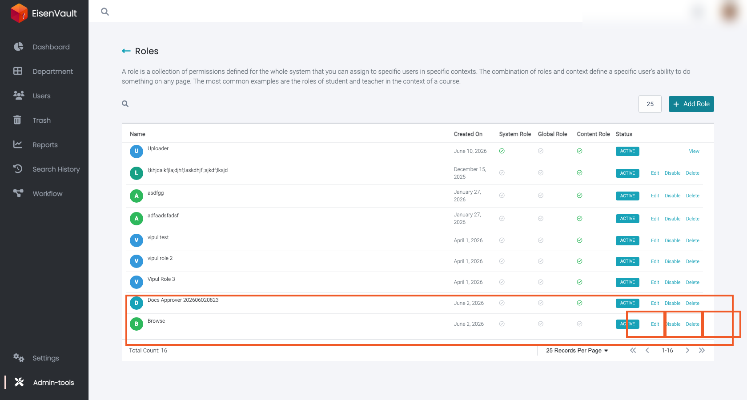Go to last page of roles
This screenshot has height=400, width=747.
tap(702, 350)
